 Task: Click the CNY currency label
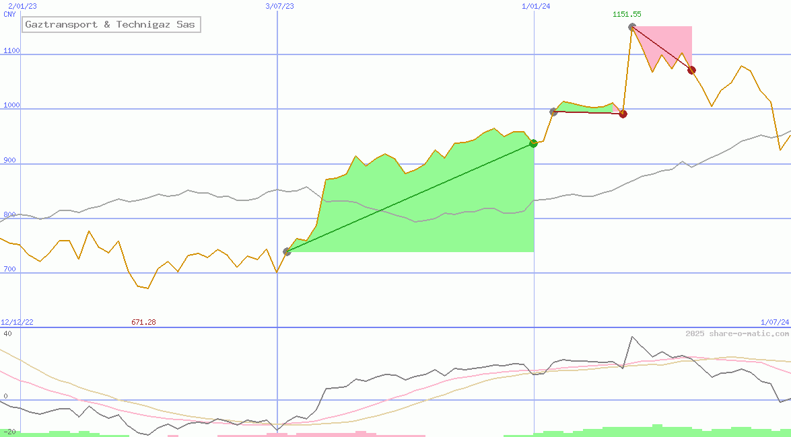click(x=9, y=14)
